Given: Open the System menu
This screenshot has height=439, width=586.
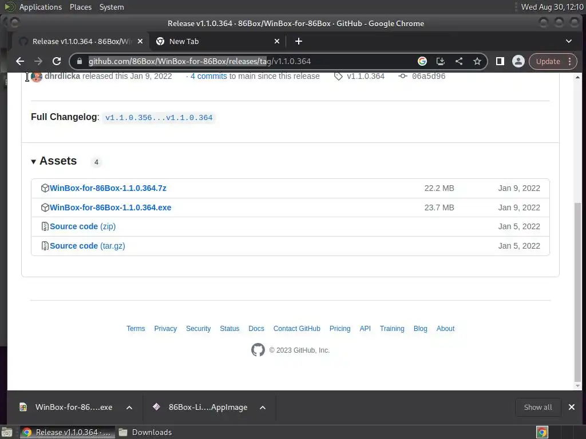Looking at the screenshot, I should [x=112, y=7].
